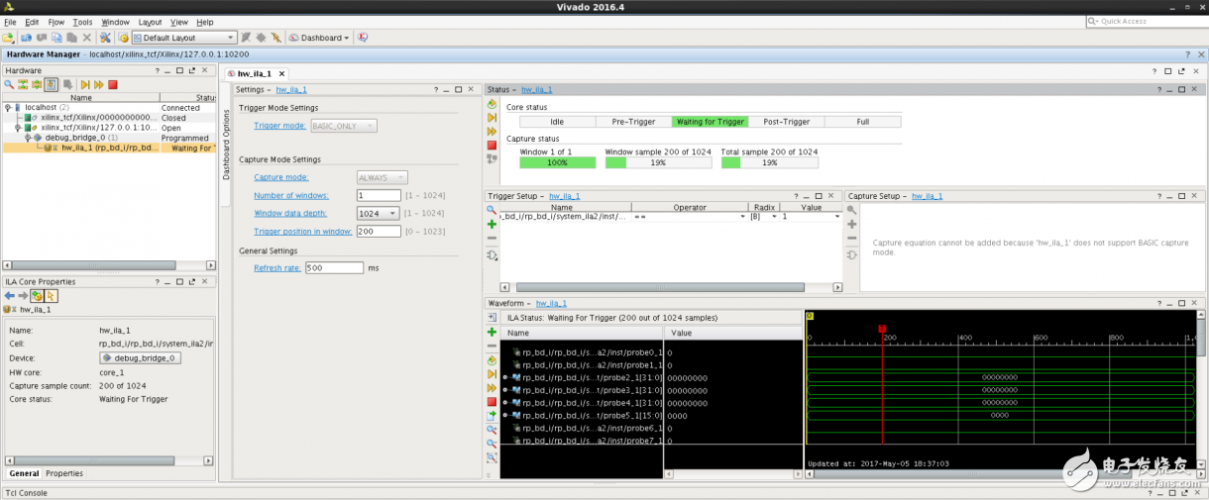Click Run Trigger Immediate icon in Status panel
The width and height of the screenshot is (1209, 500).
pyautogui.click(x=492, y=131)
